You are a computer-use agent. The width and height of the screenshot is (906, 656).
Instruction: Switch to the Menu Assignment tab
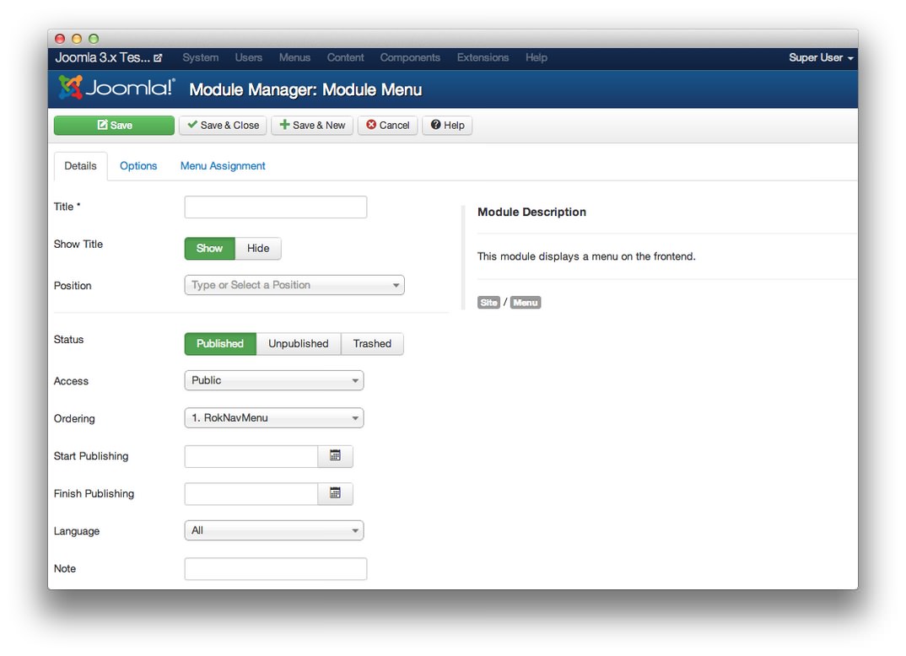coord(223,165)
